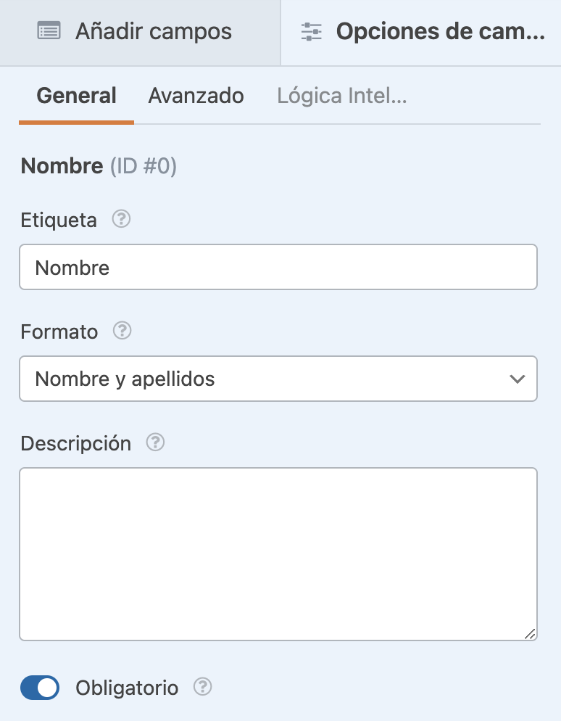
Task: Click the Etiqueta text field containing Nombre
Action: [x=278, y=268]
